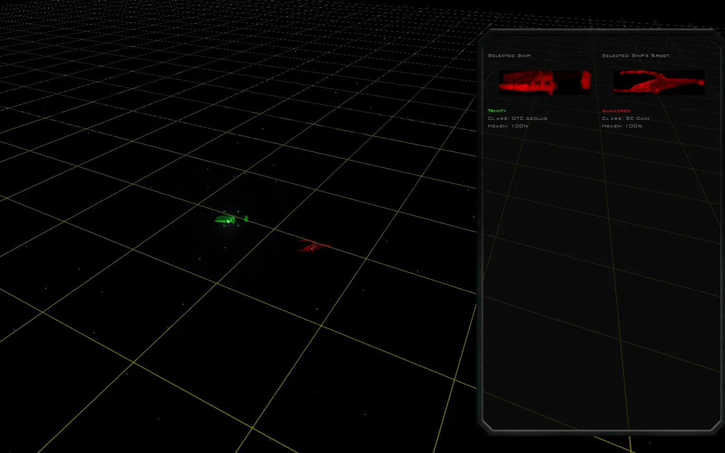Click the selected ship's target preview thumbnail
Screen dimensions: 725x453
[x=659, y=82]
